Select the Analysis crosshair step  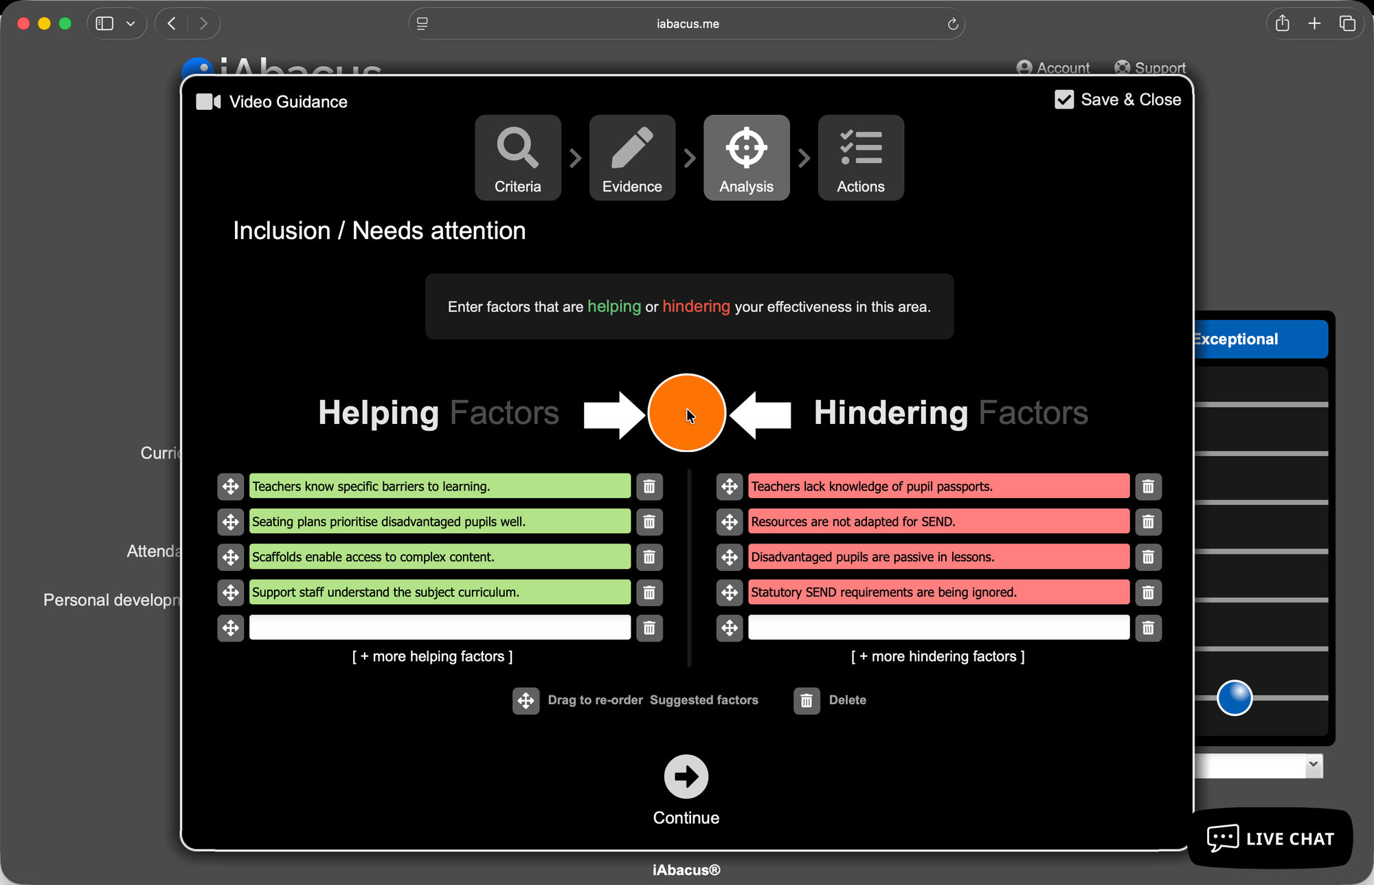click(x=746, y=157)
